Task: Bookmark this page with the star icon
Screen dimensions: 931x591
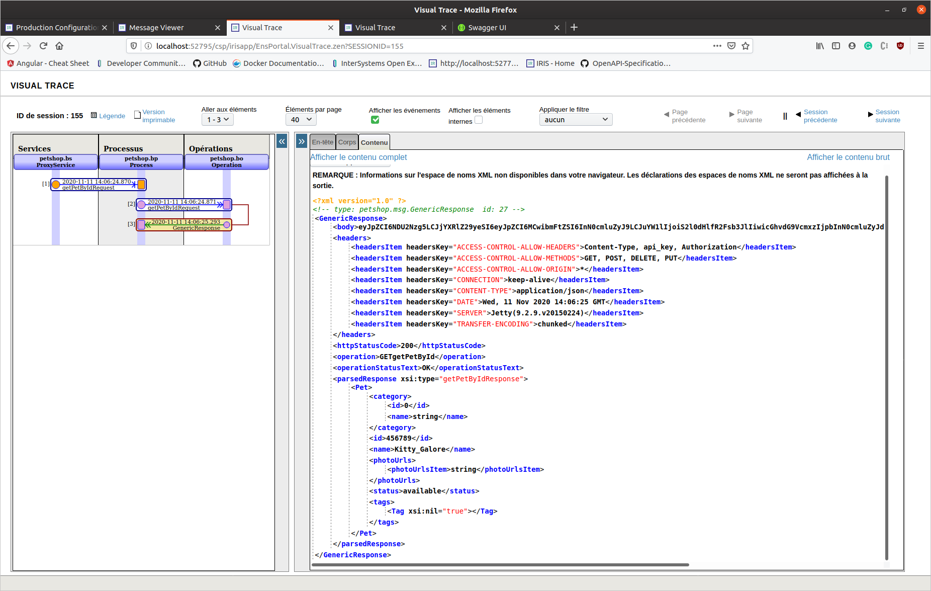Action: tap(746, 46)
